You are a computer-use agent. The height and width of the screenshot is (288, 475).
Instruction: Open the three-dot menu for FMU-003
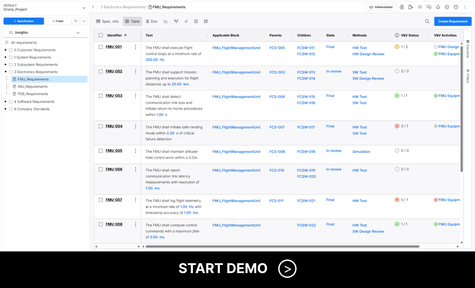pyautogui.click(x=136, y=96)
